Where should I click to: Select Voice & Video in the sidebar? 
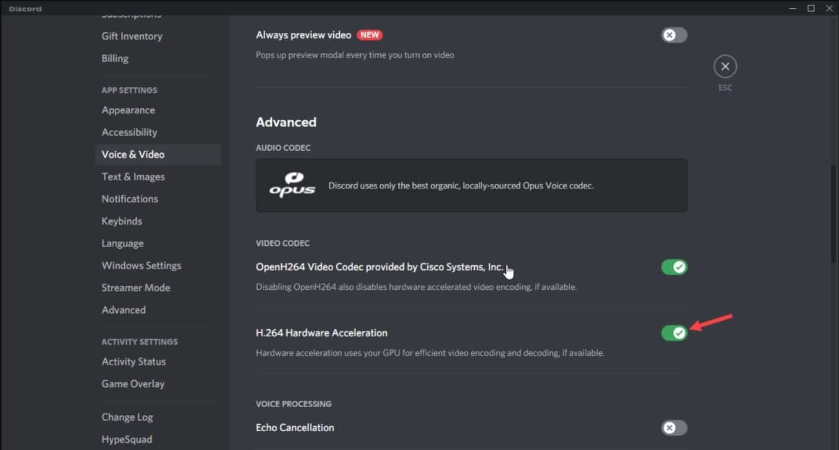pyautogui.click(x=133, y=155)
